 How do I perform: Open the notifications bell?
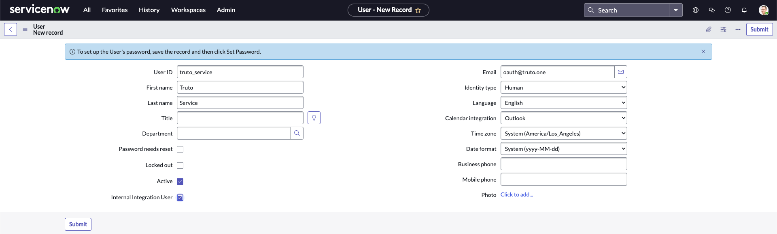(x=744, y=10)
